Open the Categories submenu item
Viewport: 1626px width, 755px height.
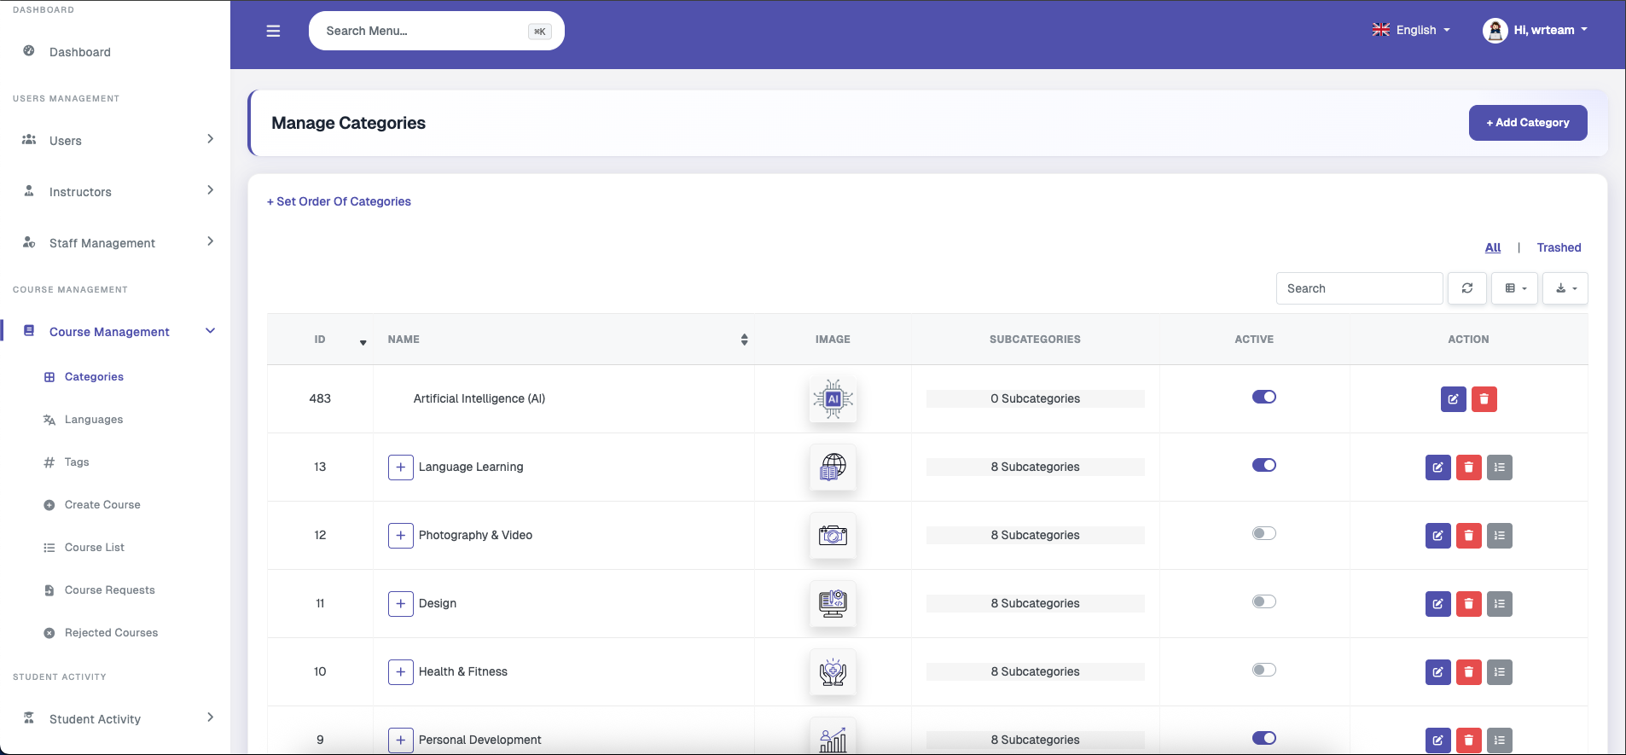point(94,377)
